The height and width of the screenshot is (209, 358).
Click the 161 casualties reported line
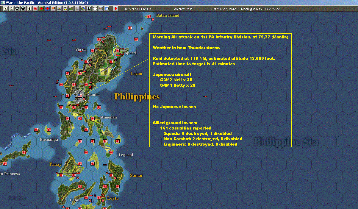pos(186,128)
